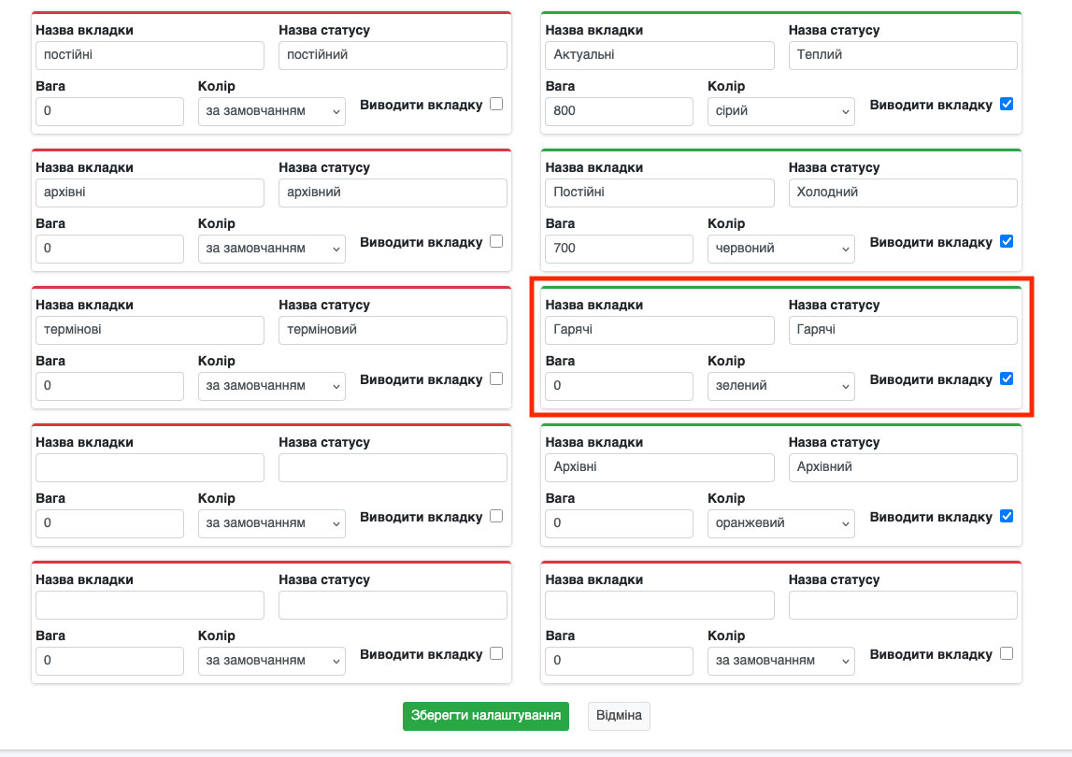Toggle 'Виводити вкладку' checkbox in 'Гарячі' card

[x=1006, y=378]
